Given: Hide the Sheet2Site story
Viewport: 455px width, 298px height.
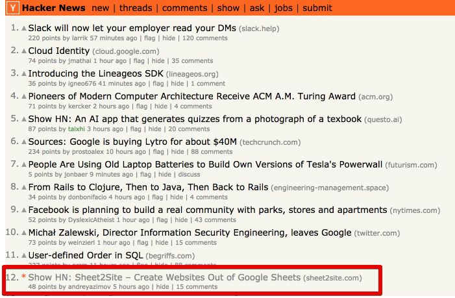Looking at the screenshot, I should 162,287.
